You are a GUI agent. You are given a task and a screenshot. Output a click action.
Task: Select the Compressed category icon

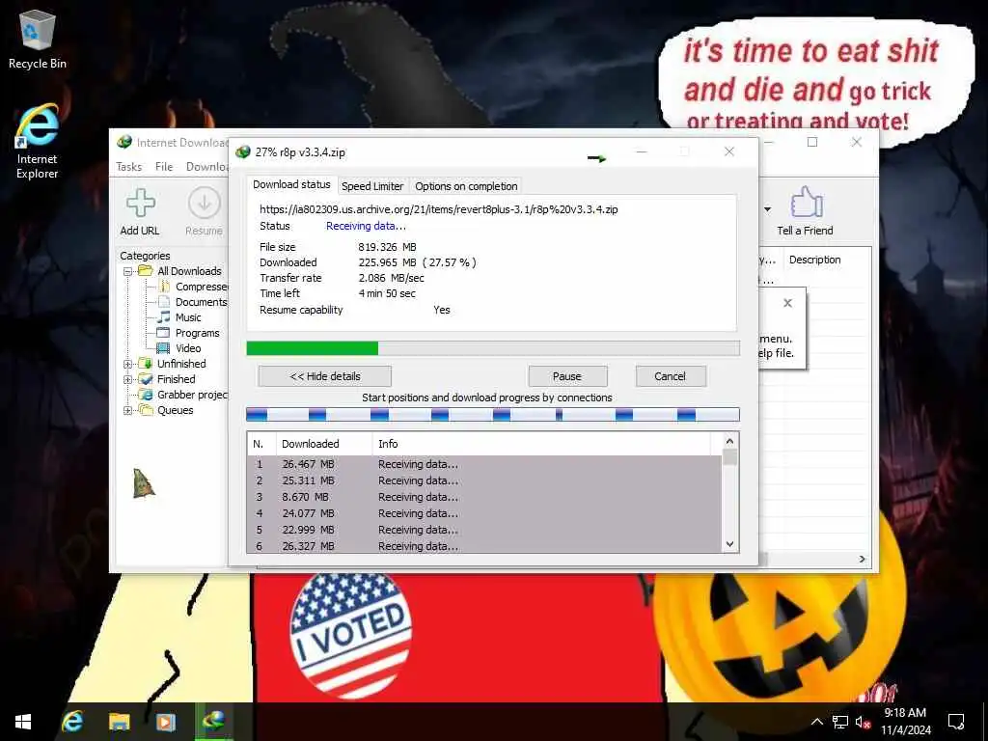click(164, 287)
